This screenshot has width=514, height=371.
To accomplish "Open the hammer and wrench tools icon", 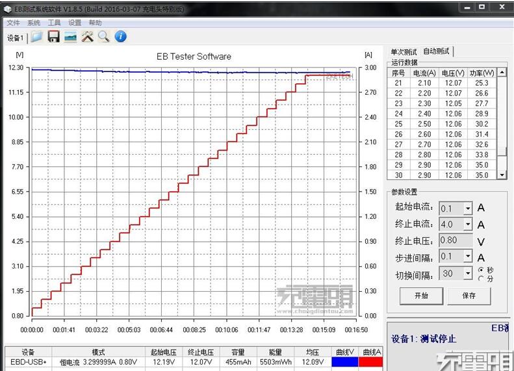I will point(88,37).
